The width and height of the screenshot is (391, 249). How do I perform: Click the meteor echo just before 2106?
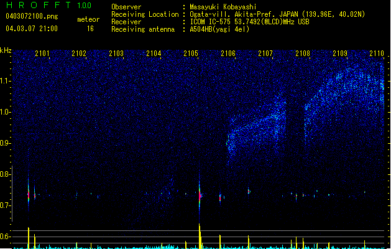click(x=220, y=198)
